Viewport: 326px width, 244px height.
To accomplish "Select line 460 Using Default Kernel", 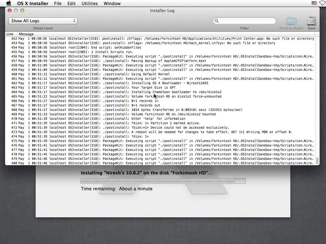I will click(x=160, y=74).
